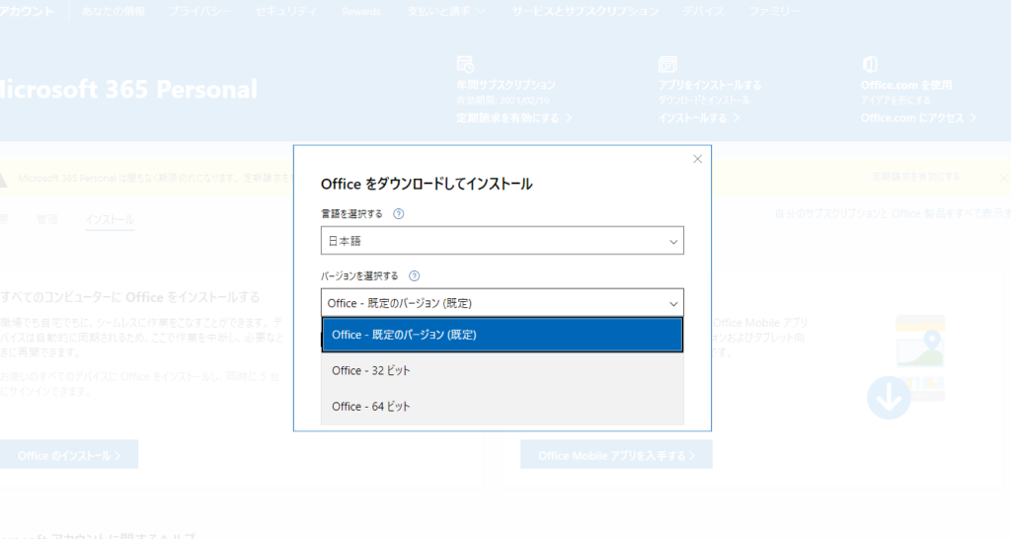The width and height of the screenshot is (1011, 539).
Task: Click the Microsoft 365 Personal heading
Action: click(128, 89)
